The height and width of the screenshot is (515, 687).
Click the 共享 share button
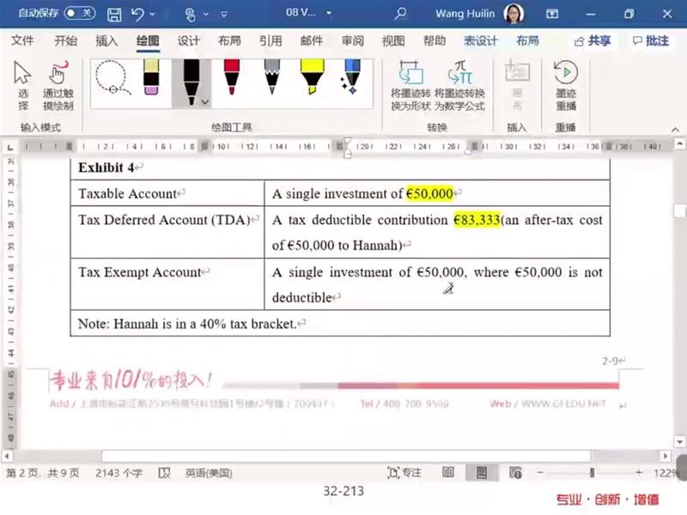pos(593,40)
